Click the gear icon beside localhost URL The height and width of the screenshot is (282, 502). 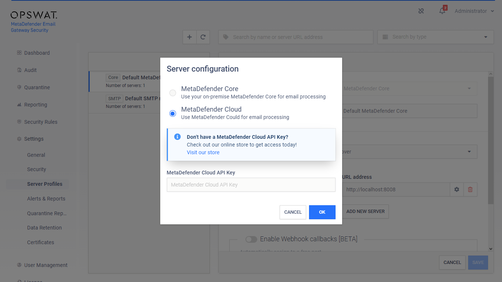pyautogui.click(x=456, y=189)
